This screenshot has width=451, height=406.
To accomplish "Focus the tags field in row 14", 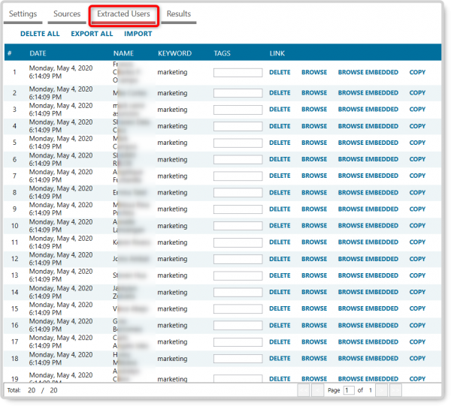I will click(238, 293).
